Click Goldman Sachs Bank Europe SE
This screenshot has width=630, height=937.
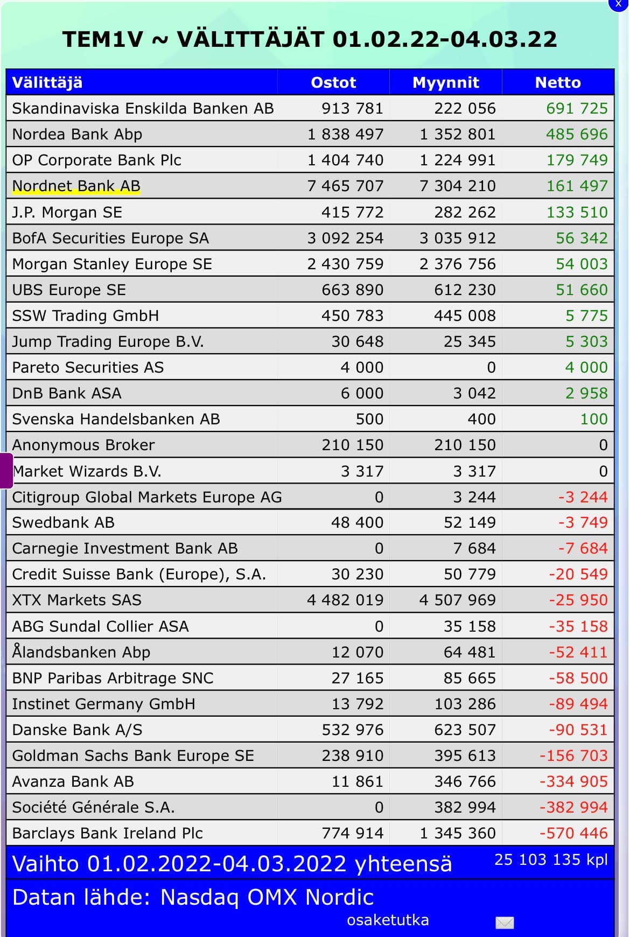point(133,756)
